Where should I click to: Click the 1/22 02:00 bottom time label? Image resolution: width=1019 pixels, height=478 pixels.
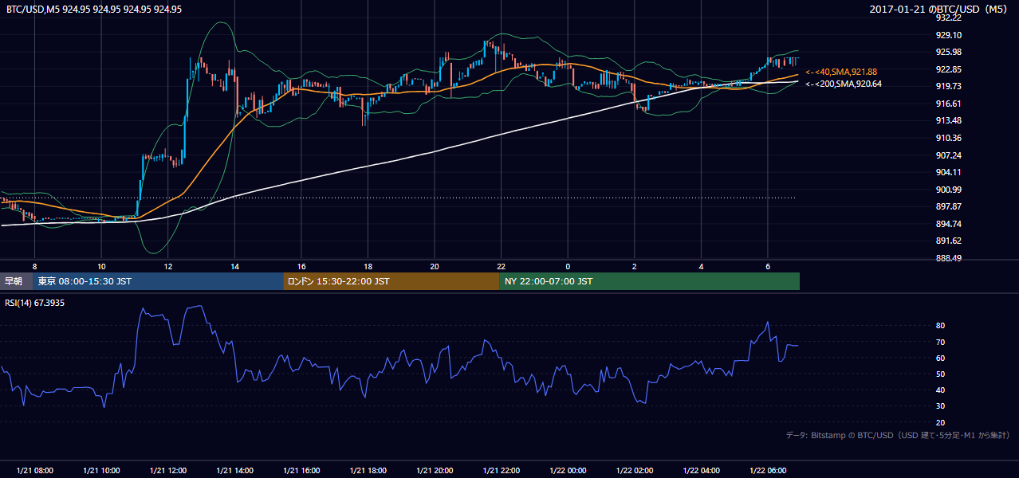click(x=634, y=471)
